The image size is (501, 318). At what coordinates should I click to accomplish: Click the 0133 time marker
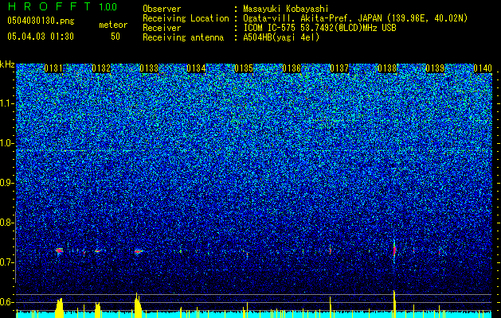tap(149, 68)
